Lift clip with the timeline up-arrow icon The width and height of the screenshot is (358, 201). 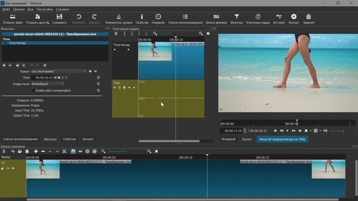(x=50, y=151)
